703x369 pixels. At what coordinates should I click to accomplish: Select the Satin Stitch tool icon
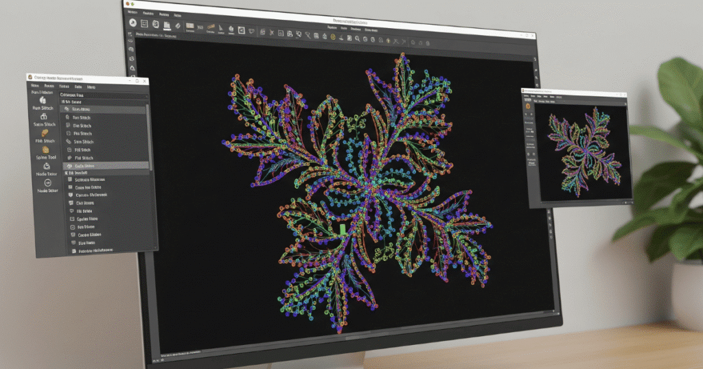(x=44, y=117)
